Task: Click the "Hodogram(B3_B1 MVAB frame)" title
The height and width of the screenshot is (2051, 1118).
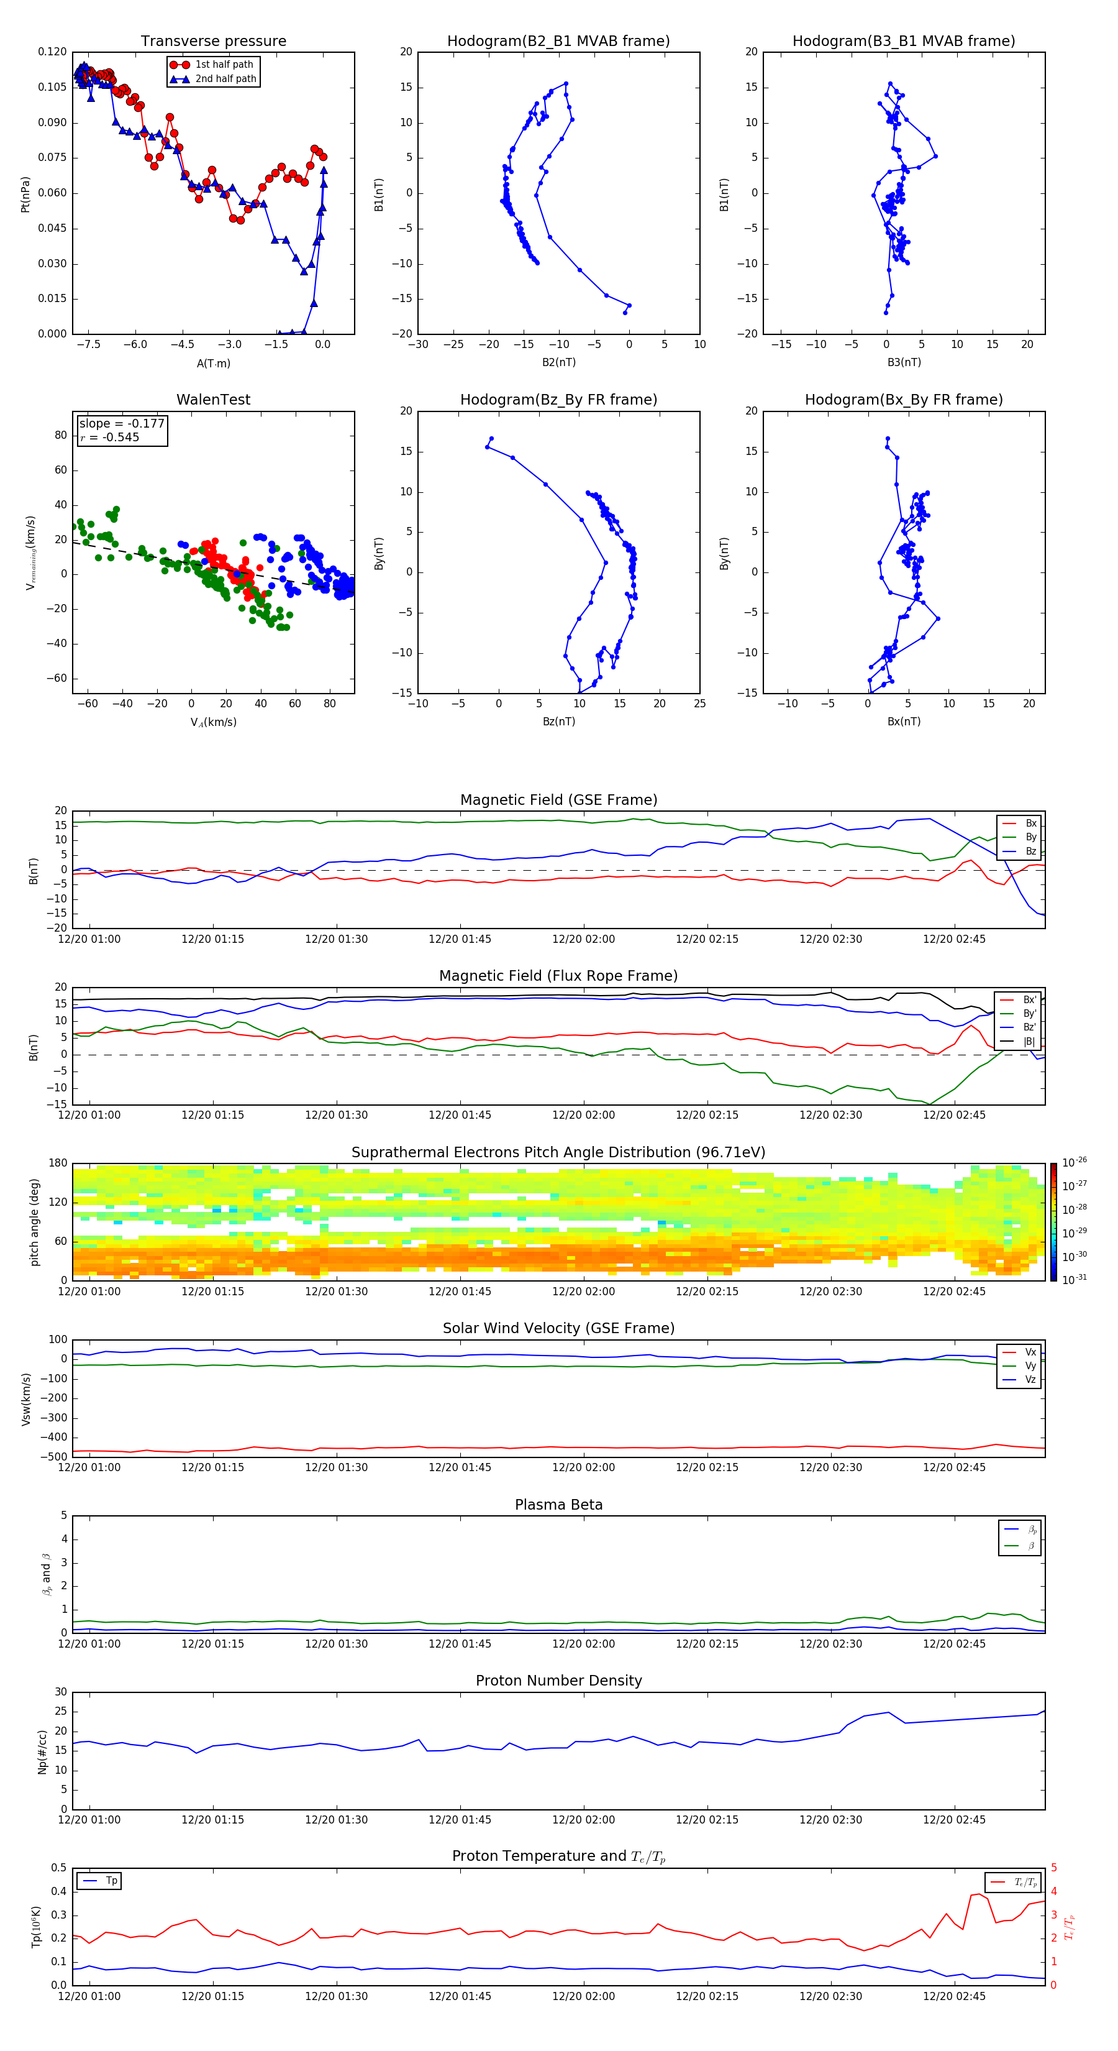Action: (904, 40)
